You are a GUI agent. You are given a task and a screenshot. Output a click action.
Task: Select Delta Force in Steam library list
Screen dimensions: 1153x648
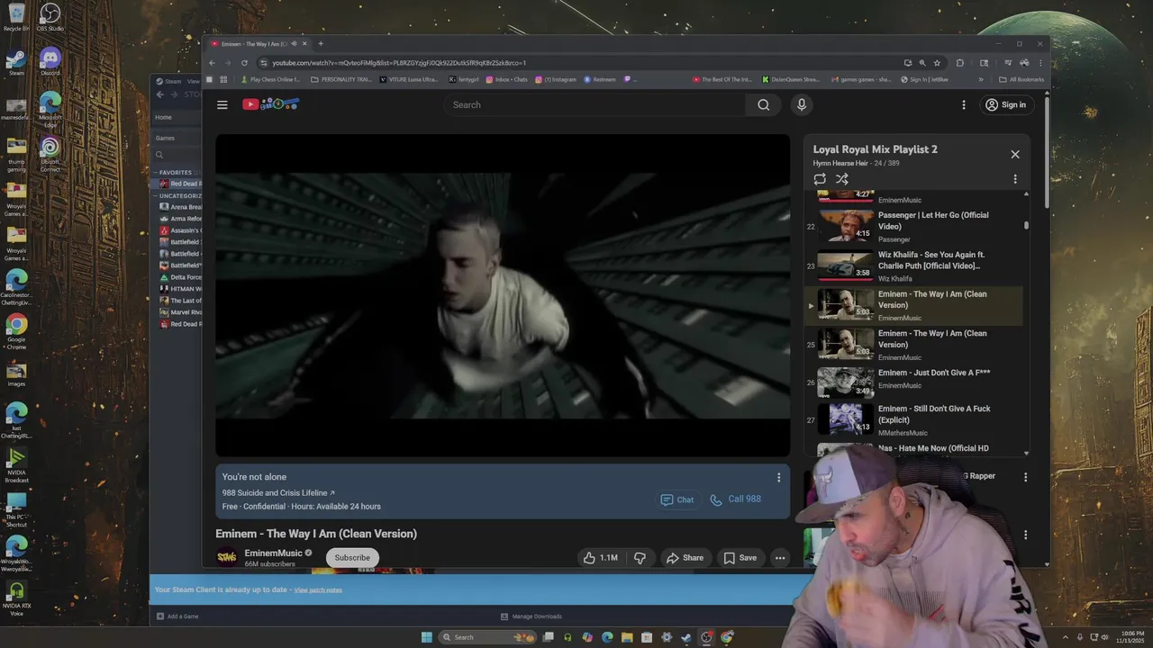point(180,277)
